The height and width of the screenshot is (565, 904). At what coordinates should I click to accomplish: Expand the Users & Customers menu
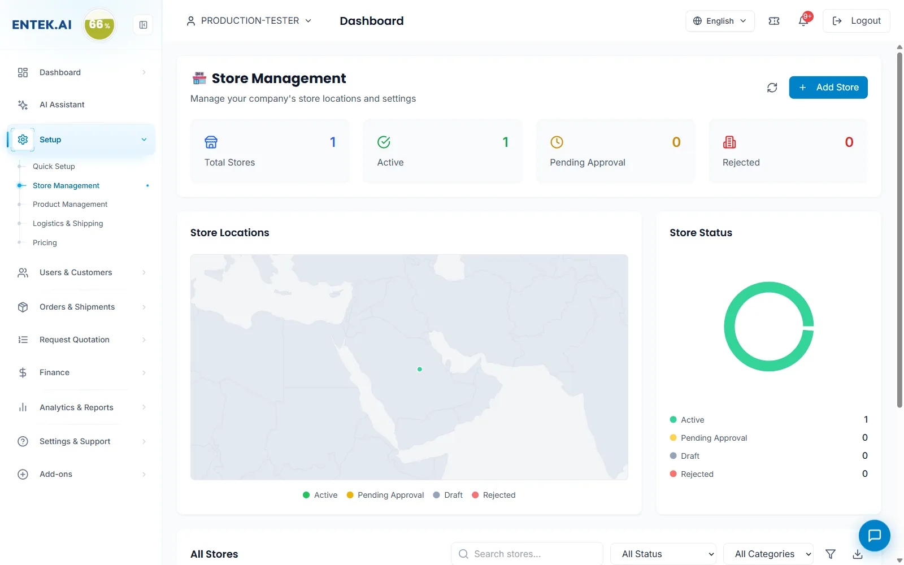point(81,272)
